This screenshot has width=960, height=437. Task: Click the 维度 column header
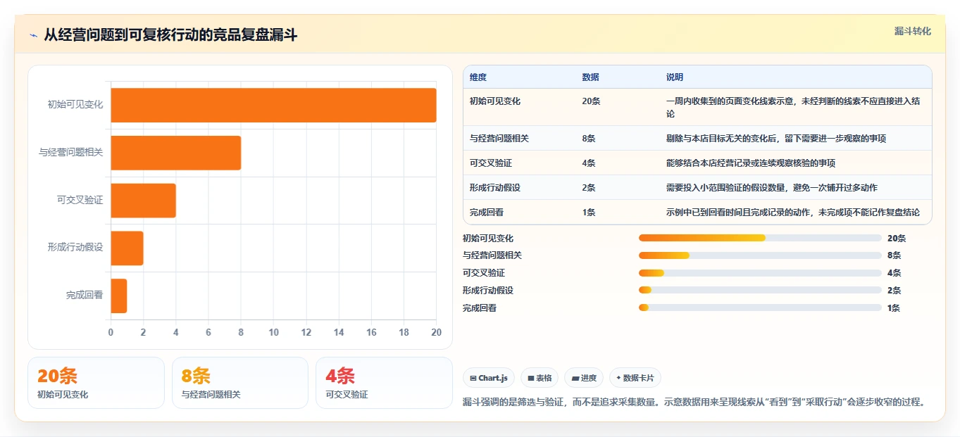[x=478, y=77]
